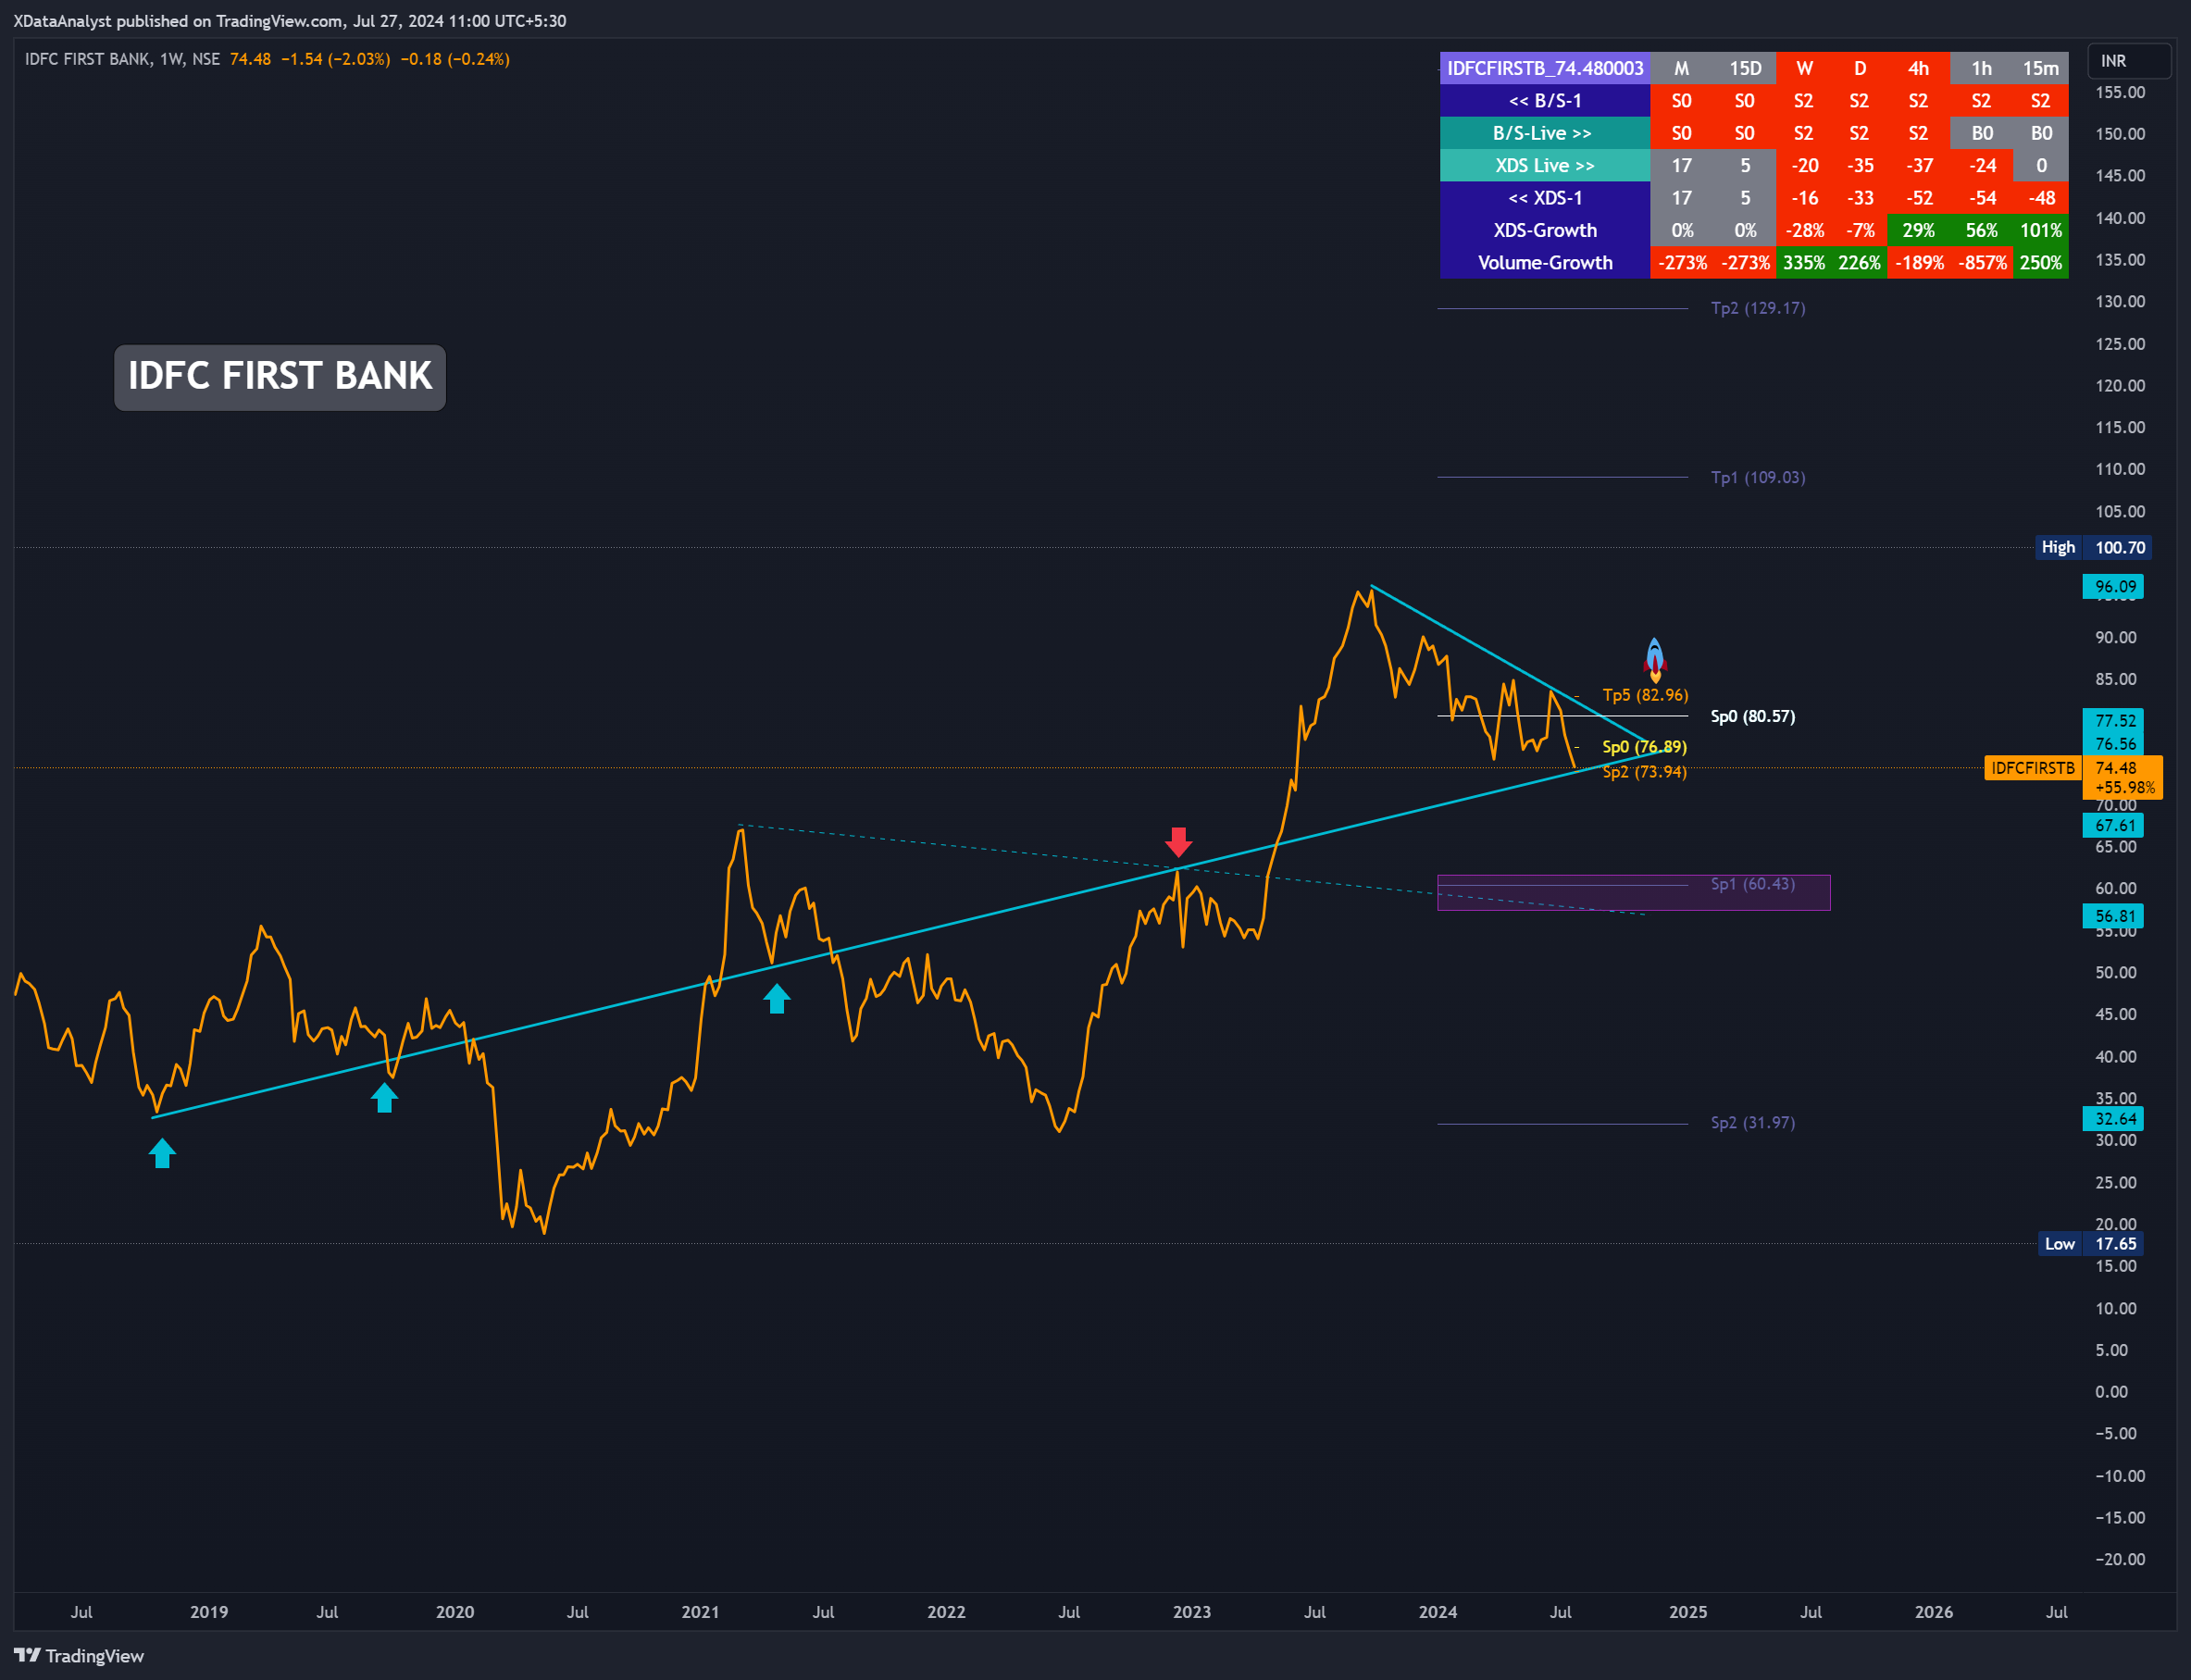Image resolution: width=2191 pixels, height=1680 pixels.
Task: Click the High 100.70 price label
Action: [x=2093, y=548]
